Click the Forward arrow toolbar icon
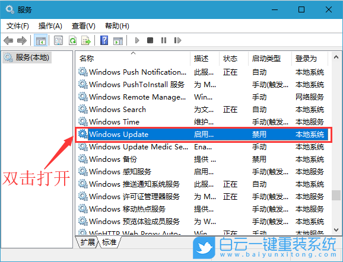Viewport: 343px width, 262px height. pos(21,40)
